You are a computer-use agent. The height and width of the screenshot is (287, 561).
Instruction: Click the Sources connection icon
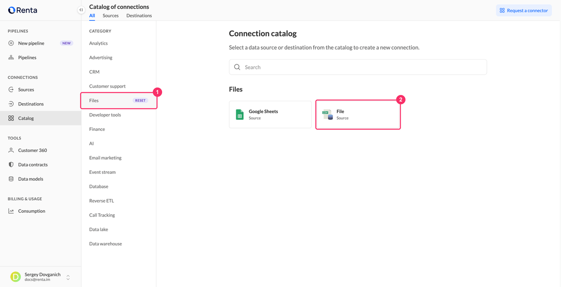coord(11,90)
